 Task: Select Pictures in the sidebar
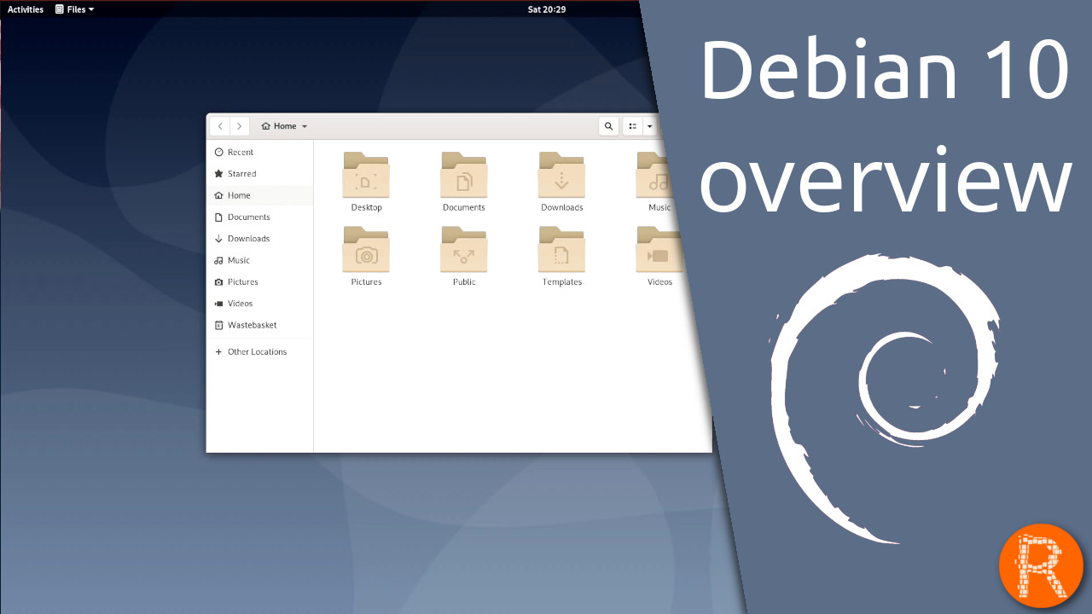(x=259, y=281)
